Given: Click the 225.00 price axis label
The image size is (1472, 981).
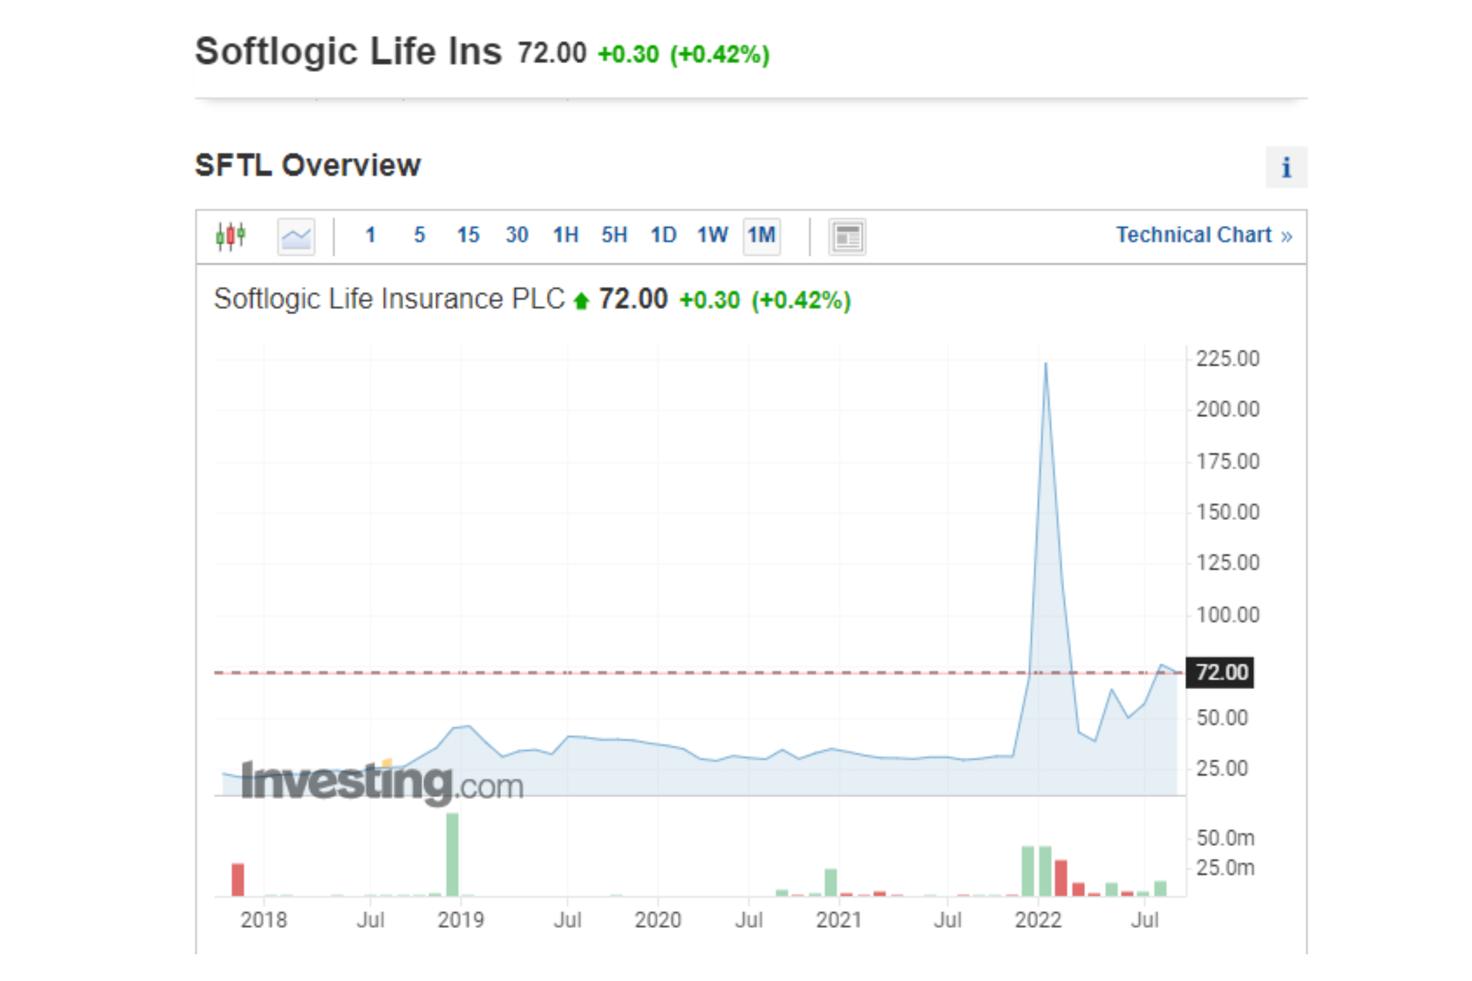Looking at the screenshot, I should coord(1228,359).
